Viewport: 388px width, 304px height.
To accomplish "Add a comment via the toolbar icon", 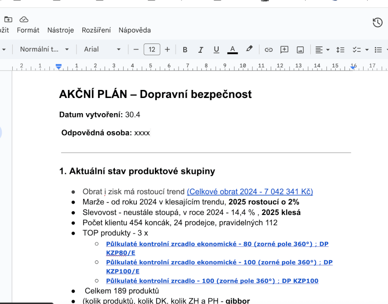I will click(x=284, y=49).
